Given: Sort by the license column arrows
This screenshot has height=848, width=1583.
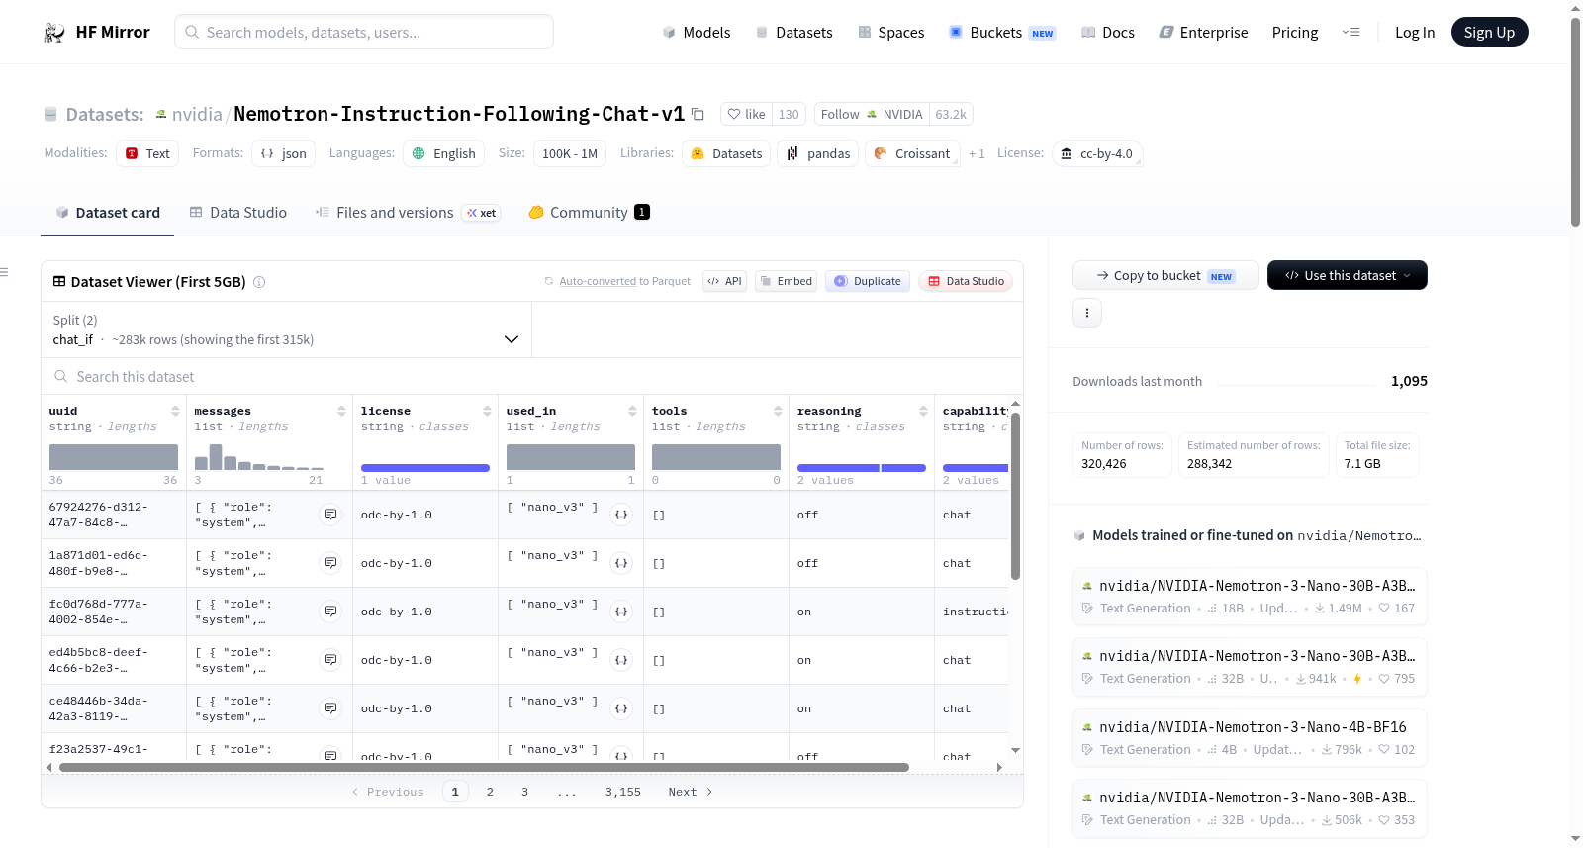Looking at the screenshot, I should pyautogui.click(x=487, y=411).
